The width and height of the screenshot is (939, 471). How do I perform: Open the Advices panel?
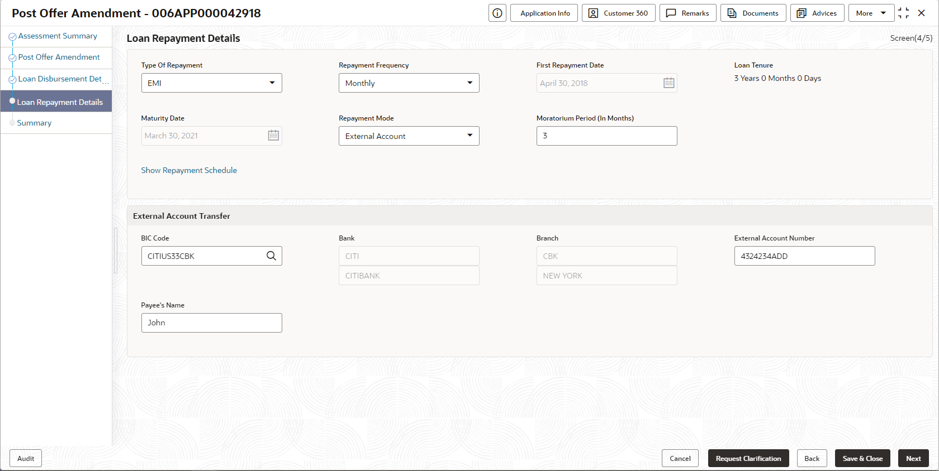pyautogui.click(x=817, y=13)
